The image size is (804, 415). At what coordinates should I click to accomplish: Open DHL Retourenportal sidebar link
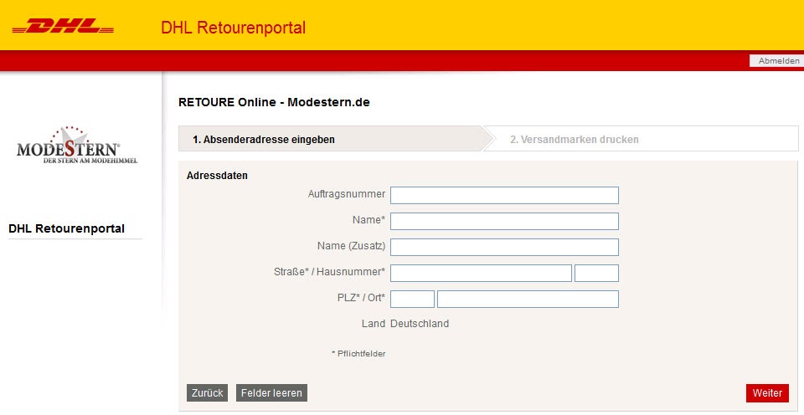pos(67,228)
